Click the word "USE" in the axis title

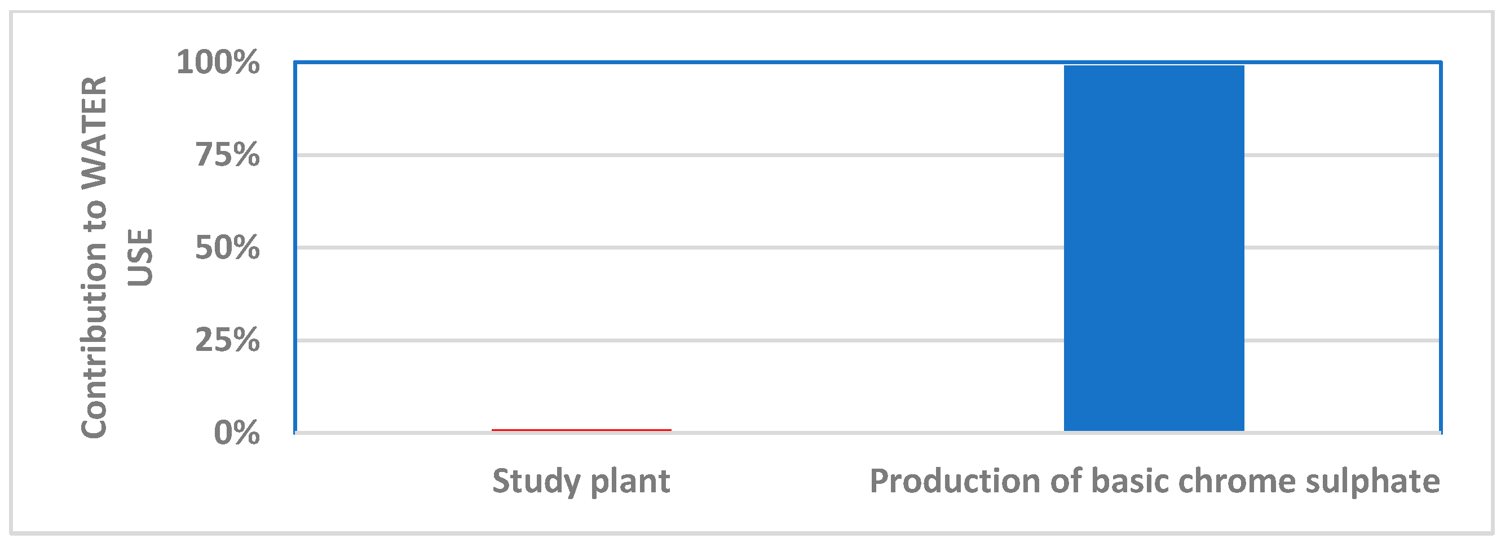(140, 257)
